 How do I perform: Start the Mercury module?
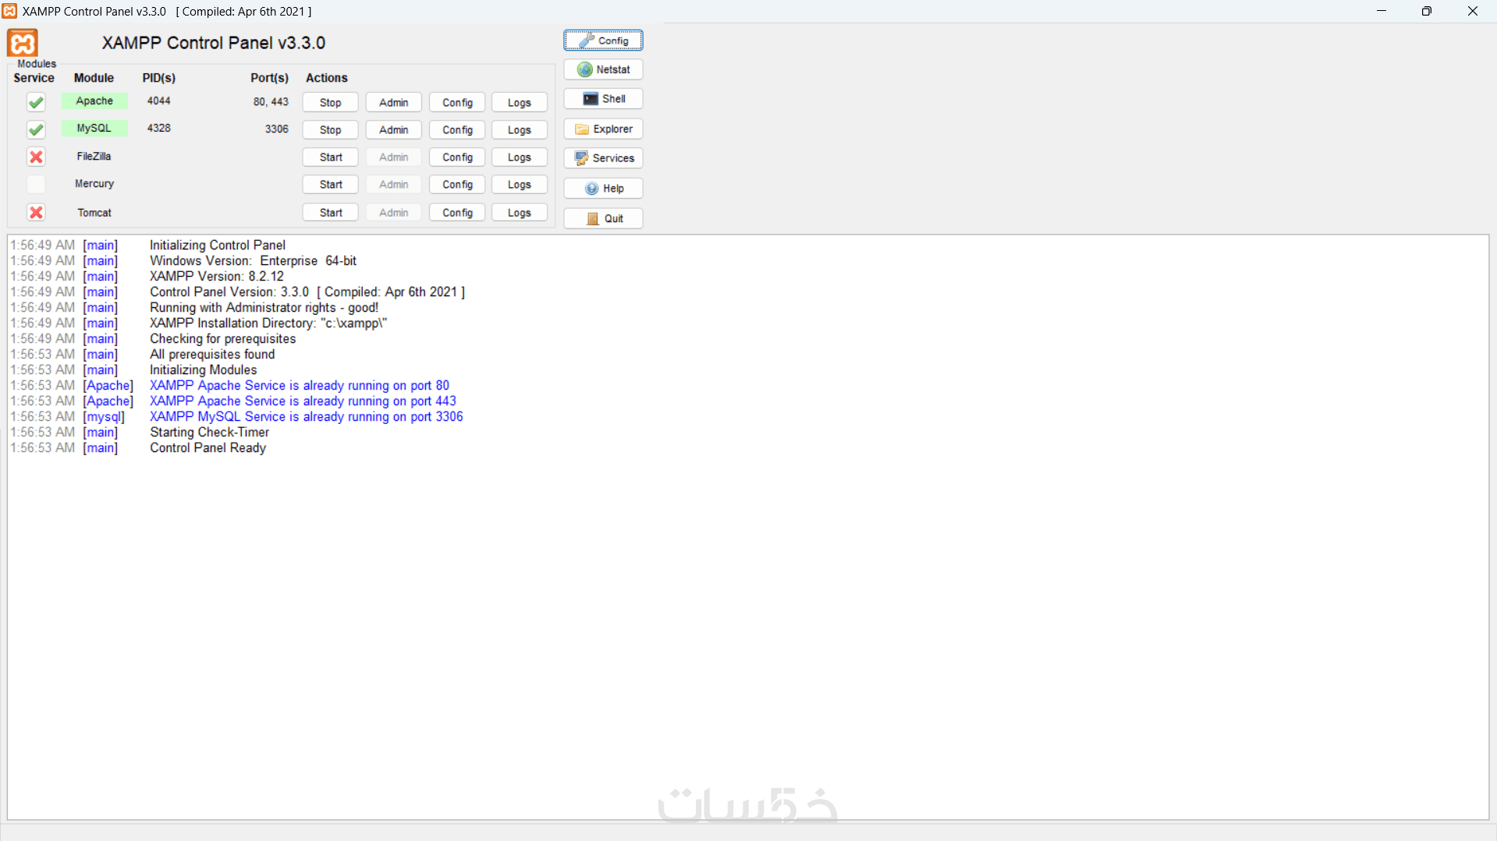[x=331, y=184]
